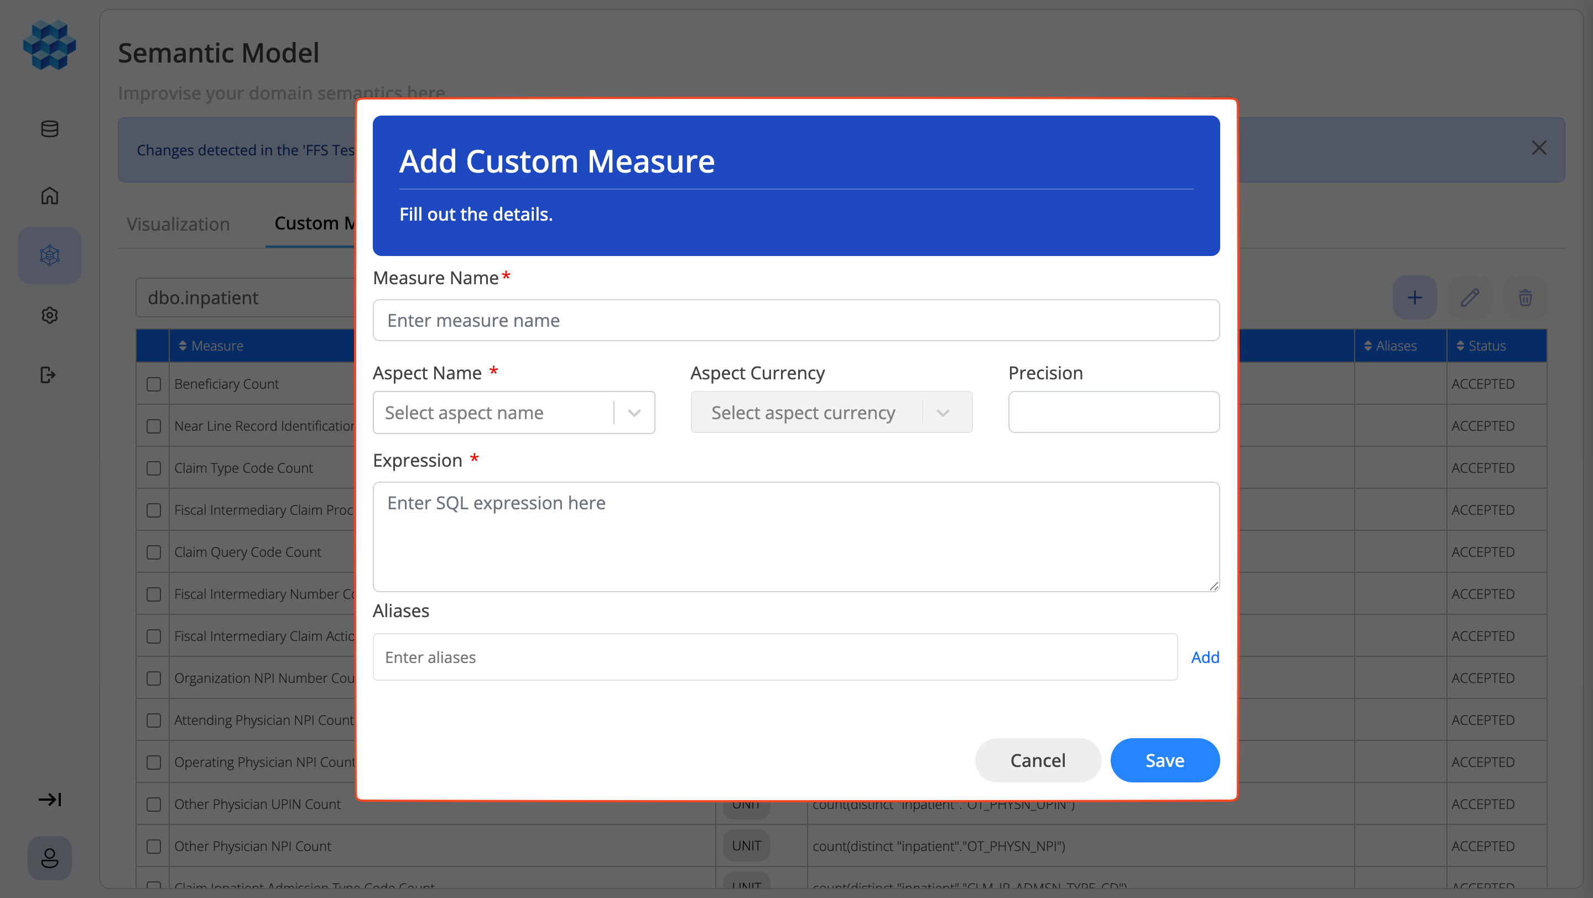Viewport: 1593px width, 898px height.
Task: Click the Measure Name input field
Action: (x=796, y=320)
